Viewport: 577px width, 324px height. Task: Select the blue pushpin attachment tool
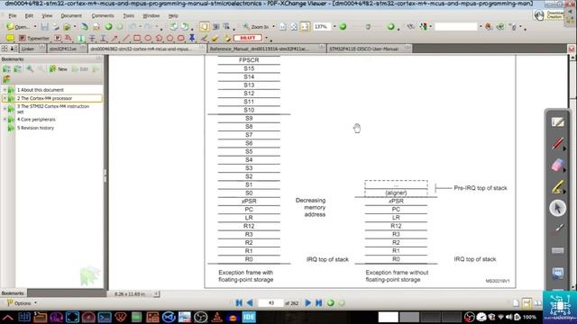coord(192,38)
